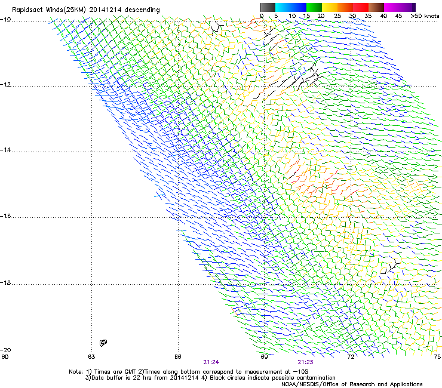Image resolution: width=442 pixels, height=388 pixels.
Task: Click the purple '21:25' swath time label
Action: (305, 362)
